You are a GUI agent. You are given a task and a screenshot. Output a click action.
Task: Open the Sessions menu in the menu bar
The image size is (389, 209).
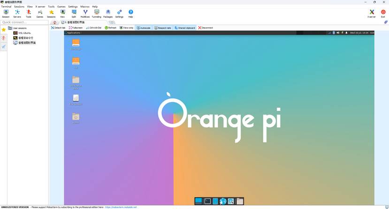19,7
